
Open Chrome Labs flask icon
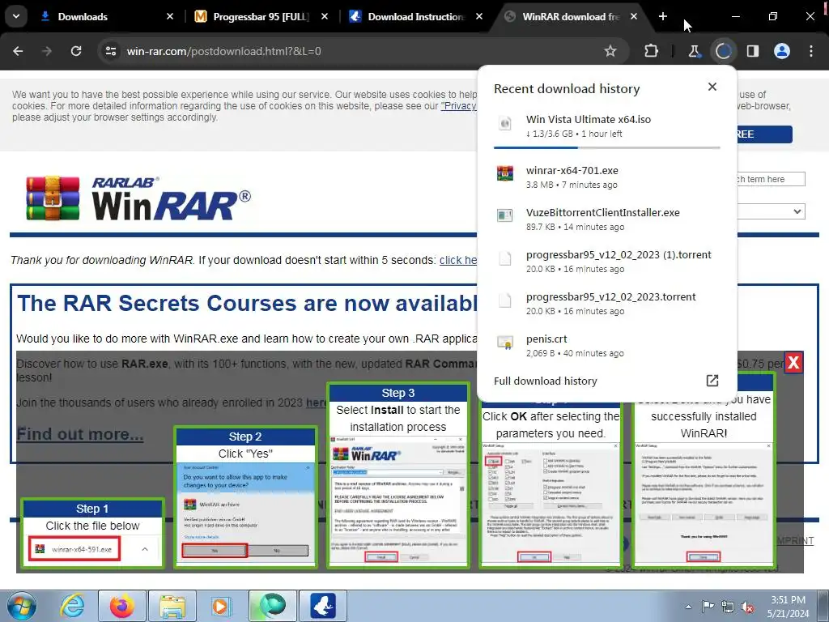694,51
